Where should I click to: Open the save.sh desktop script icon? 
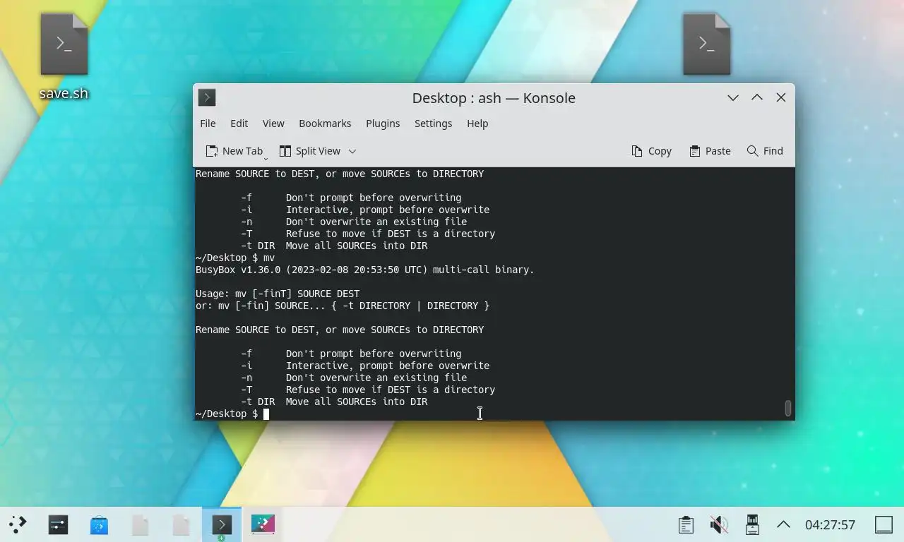pyautogui.click(x=64, y=56)
